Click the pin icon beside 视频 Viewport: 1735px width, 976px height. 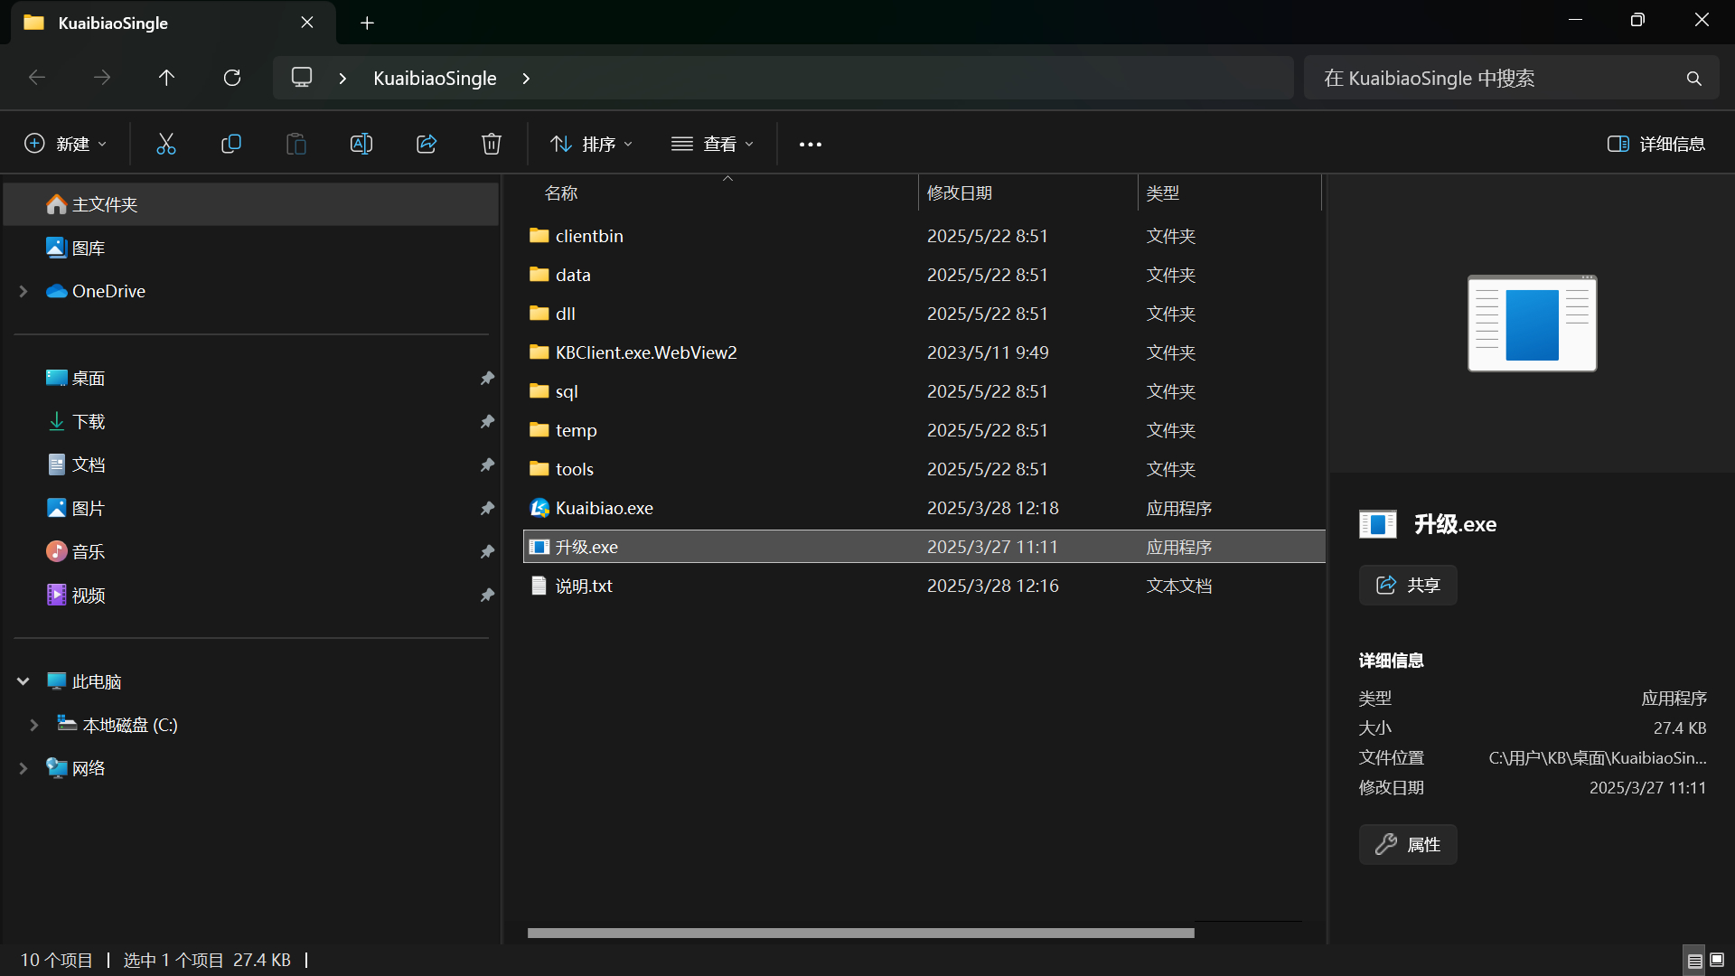[x=487, y=595]
